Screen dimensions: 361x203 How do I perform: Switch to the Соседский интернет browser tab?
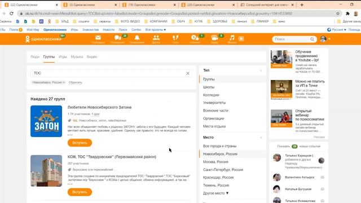(266, 5)
